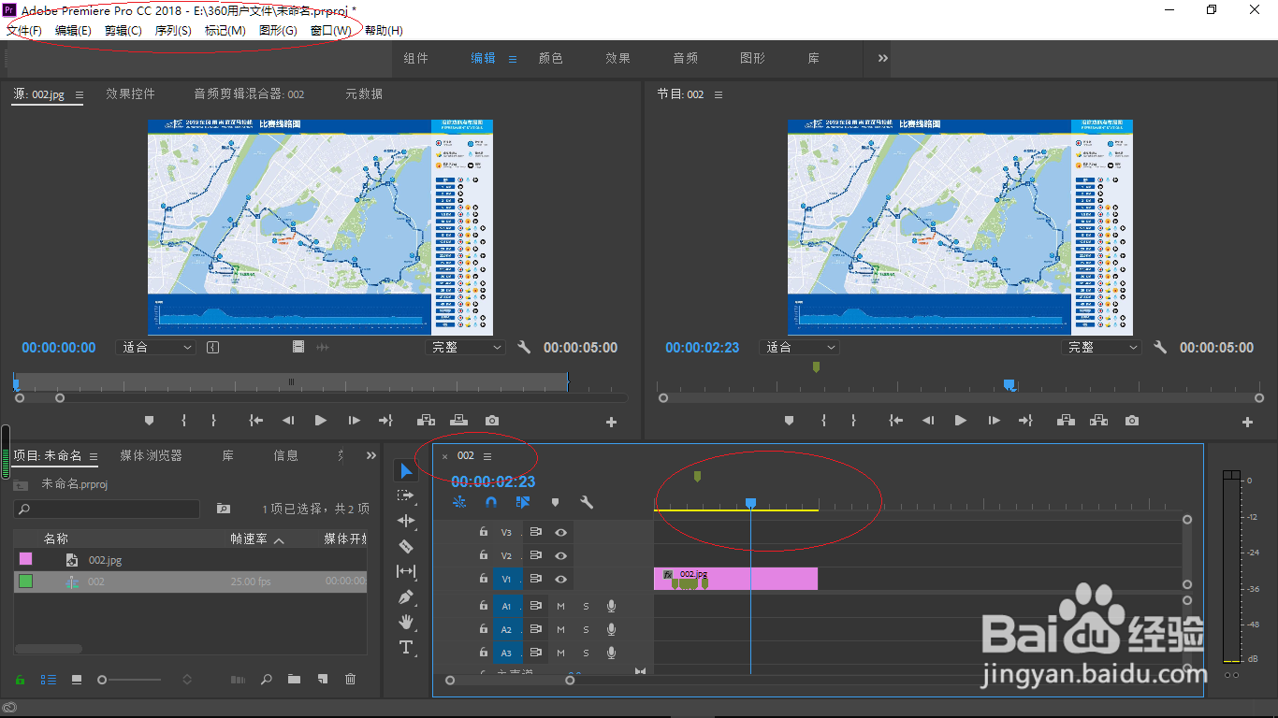Viewport: 1278px width, 718px height.
Task: Toggle V2 track output eye
Action: point(560,555)
